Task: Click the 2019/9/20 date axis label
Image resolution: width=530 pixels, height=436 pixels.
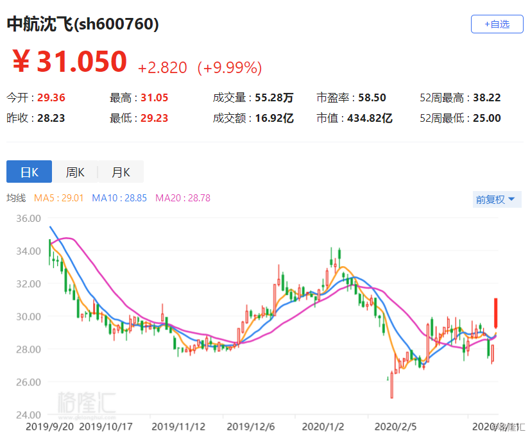Action: point(49,427)
